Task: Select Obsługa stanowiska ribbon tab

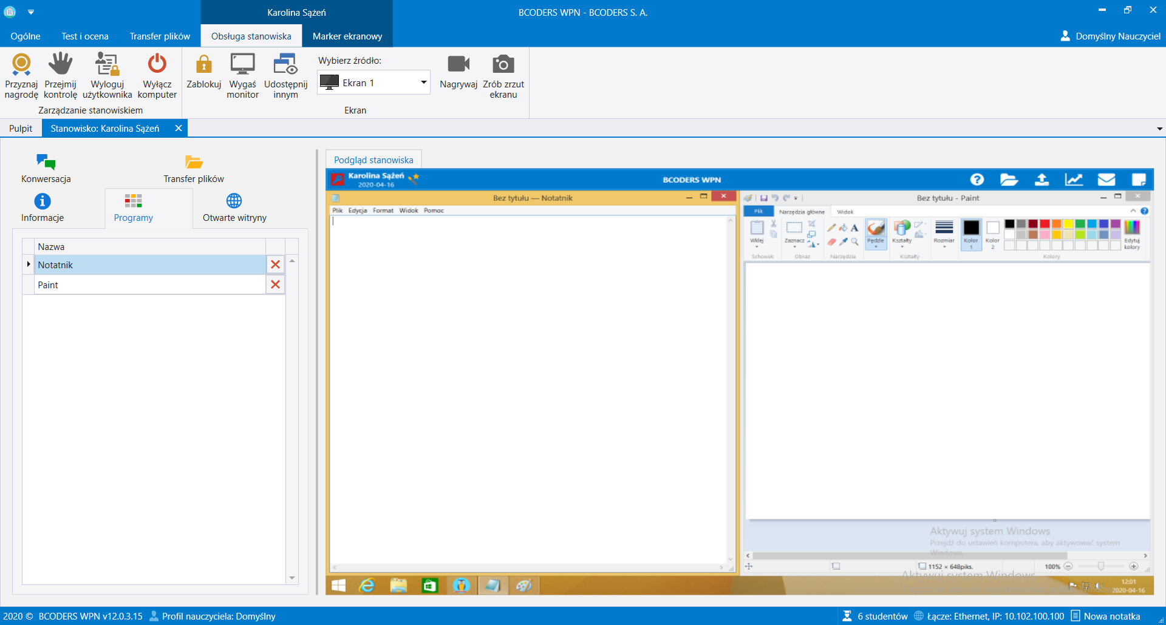Action: (x=251, y=36)
